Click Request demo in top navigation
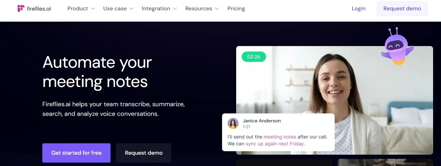The image size is (441, 166). pos(402,9)
